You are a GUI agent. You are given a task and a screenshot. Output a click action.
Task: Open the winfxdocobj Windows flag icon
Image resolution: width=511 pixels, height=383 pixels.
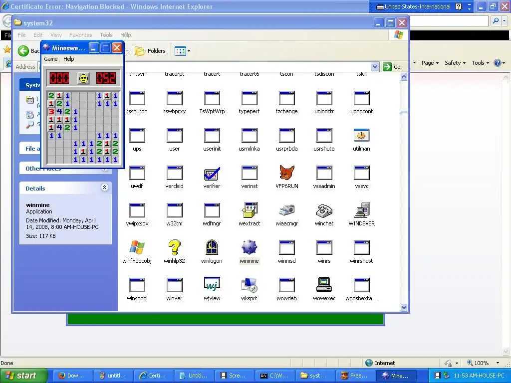[137, 247]
